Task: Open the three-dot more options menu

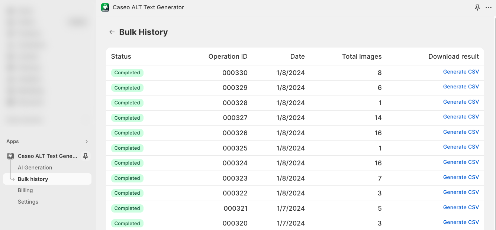Action: click(489, 7)
